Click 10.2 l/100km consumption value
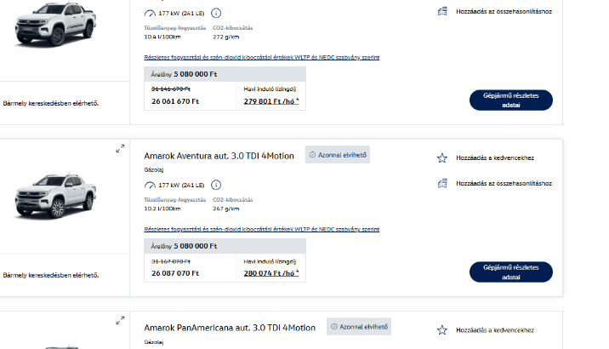Screen dimensions: 609x349 point(162,209)
